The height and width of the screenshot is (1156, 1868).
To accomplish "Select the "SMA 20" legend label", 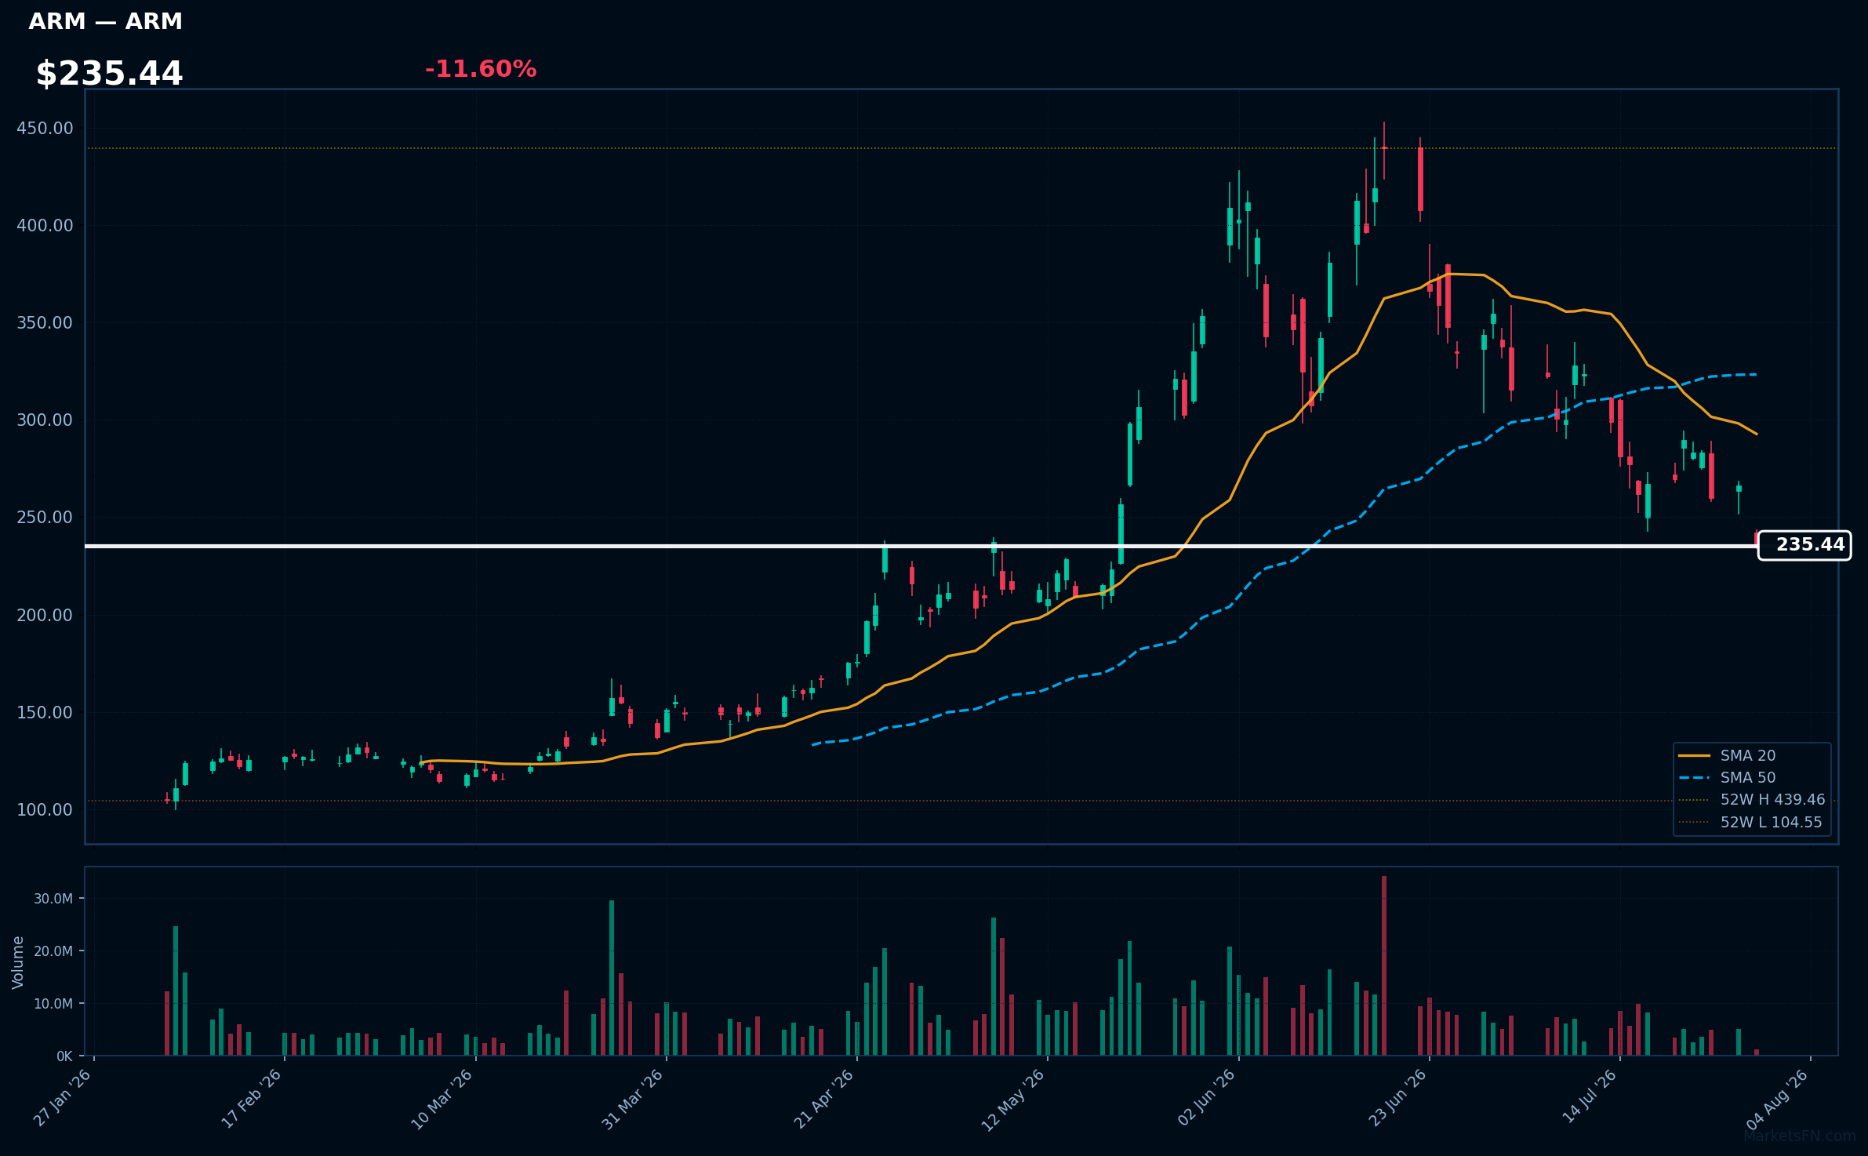I will 1748,755.
